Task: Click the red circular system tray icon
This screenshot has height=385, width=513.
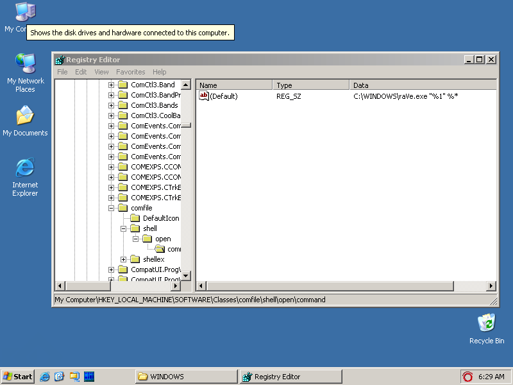Action: coord(468,377)
